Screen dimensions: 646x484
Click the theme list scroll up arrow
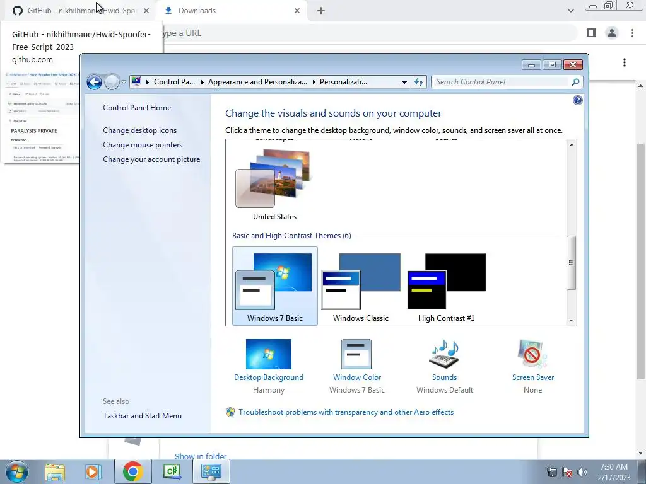pos(572,145)
